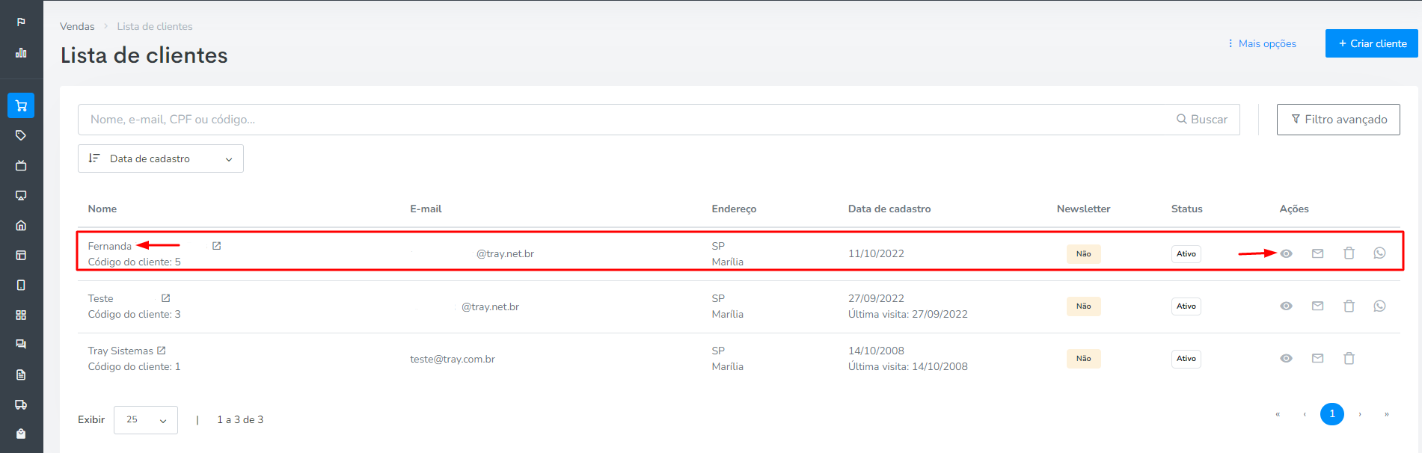Focus the name, e-mail, CPF search field
The height and width of the screenshot is (453, 1422).
click(x=625, y=120)
